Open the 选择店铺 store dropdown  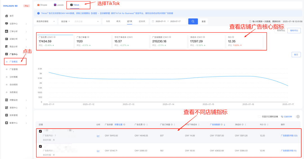86,21
